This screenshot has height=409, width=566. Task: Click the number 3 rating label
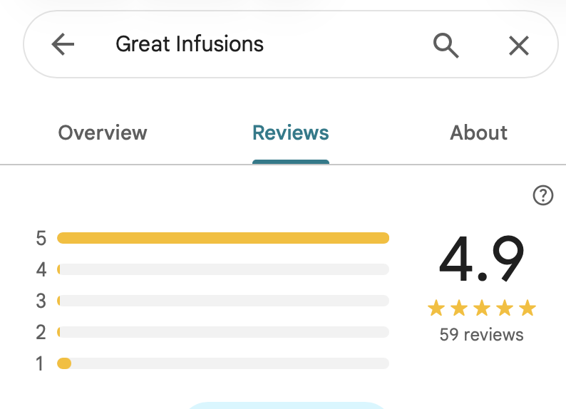[x=41, y=301]
